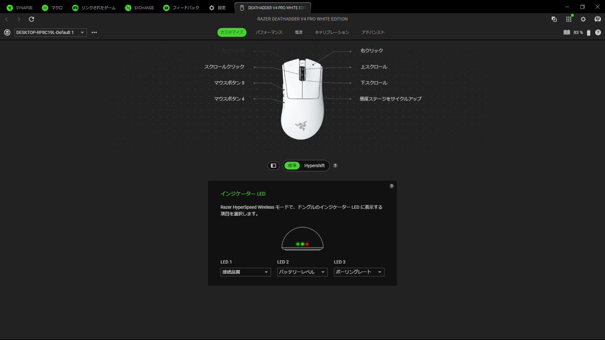Image resolution: width=605 pixels, height=340 pixels.
Task: Switch to the カスタマイズ tab
Action: (232, 32)
